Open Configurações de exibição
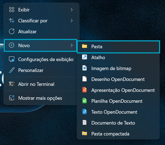The image size is (165, 145). [46, 59]
